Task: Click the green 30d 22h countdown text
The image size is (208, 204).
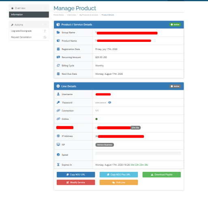Action: click(139, 165)
